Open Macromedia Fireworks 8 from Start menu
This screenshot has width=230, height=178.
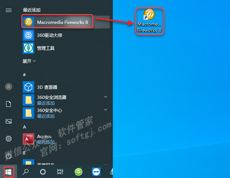[x=66, y=22]
